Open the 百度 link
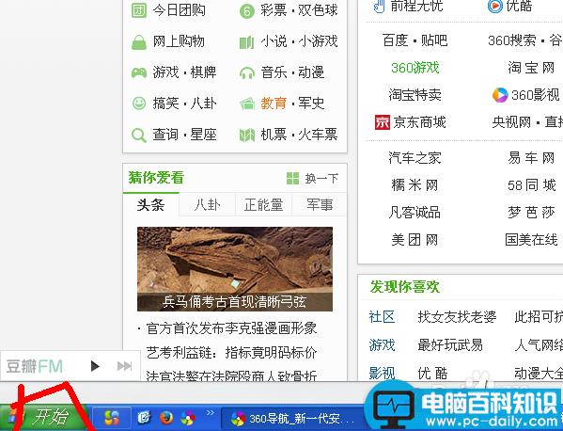The image size is (563, 431). click(x=395, y=40)
